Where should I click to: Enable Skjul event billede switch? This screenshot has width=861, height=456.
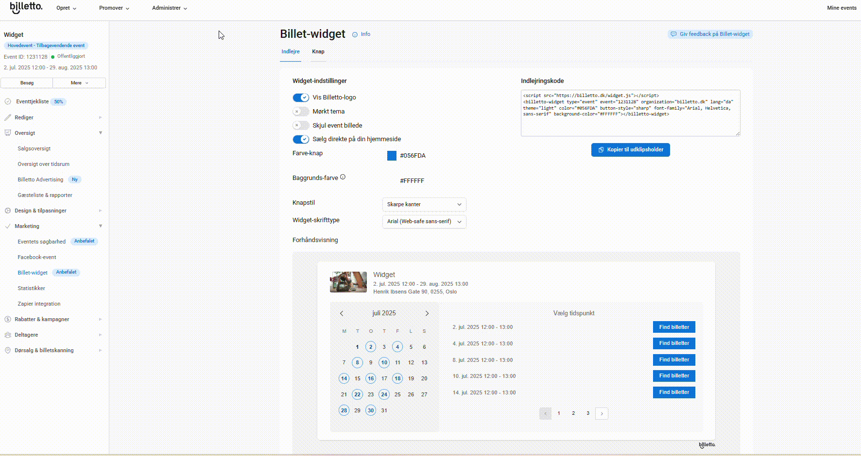301,125
